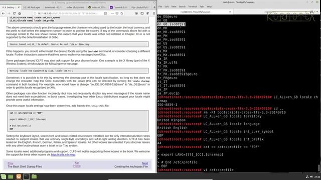Click the 'locale: Cannot set LC_*' error box

[78, 44]
